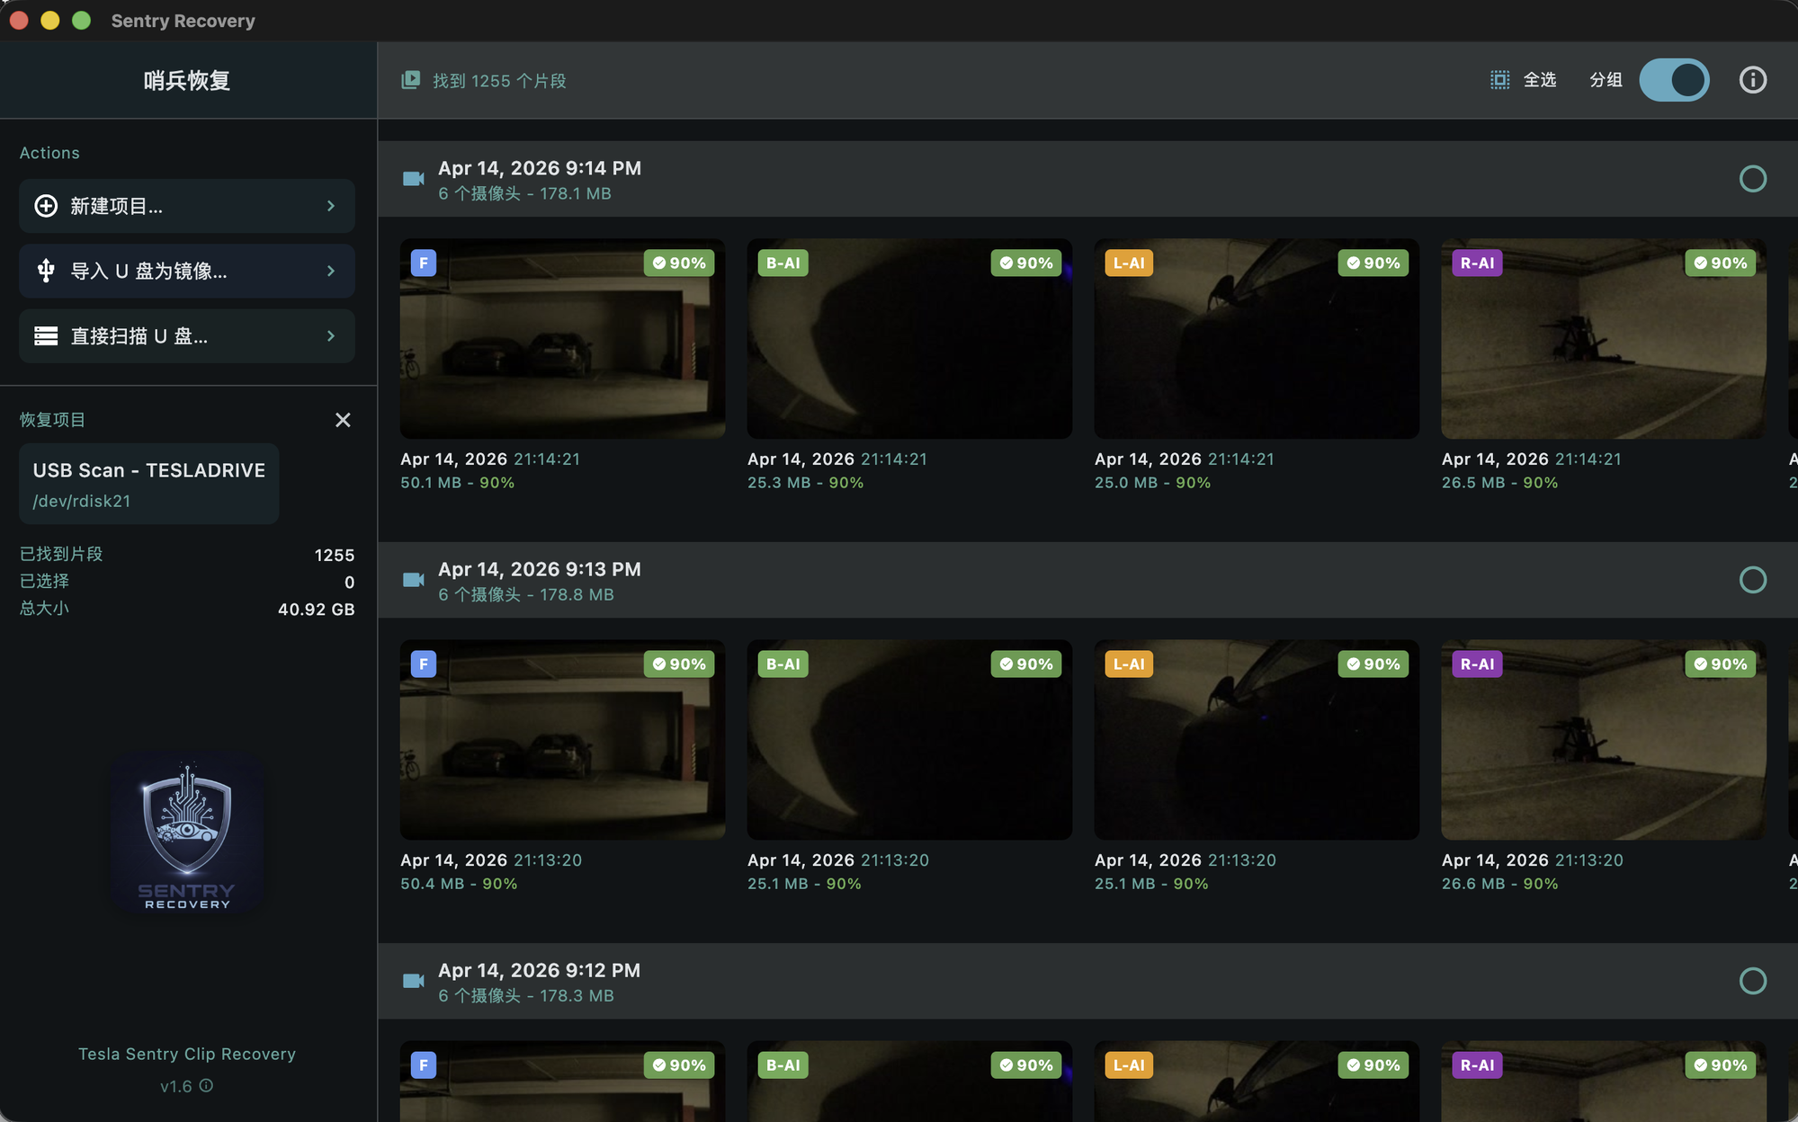Click the 6 个摄像头 - 178.3 MB subtitle

pyautogui.click(x=526, y=995)
